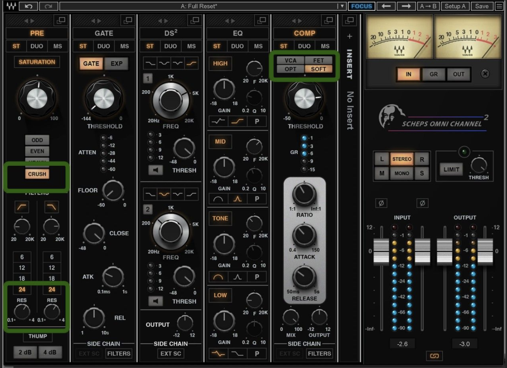Click the undo arrow icon
This screenshot has height=368, width=507.
[x=29, y=6]
